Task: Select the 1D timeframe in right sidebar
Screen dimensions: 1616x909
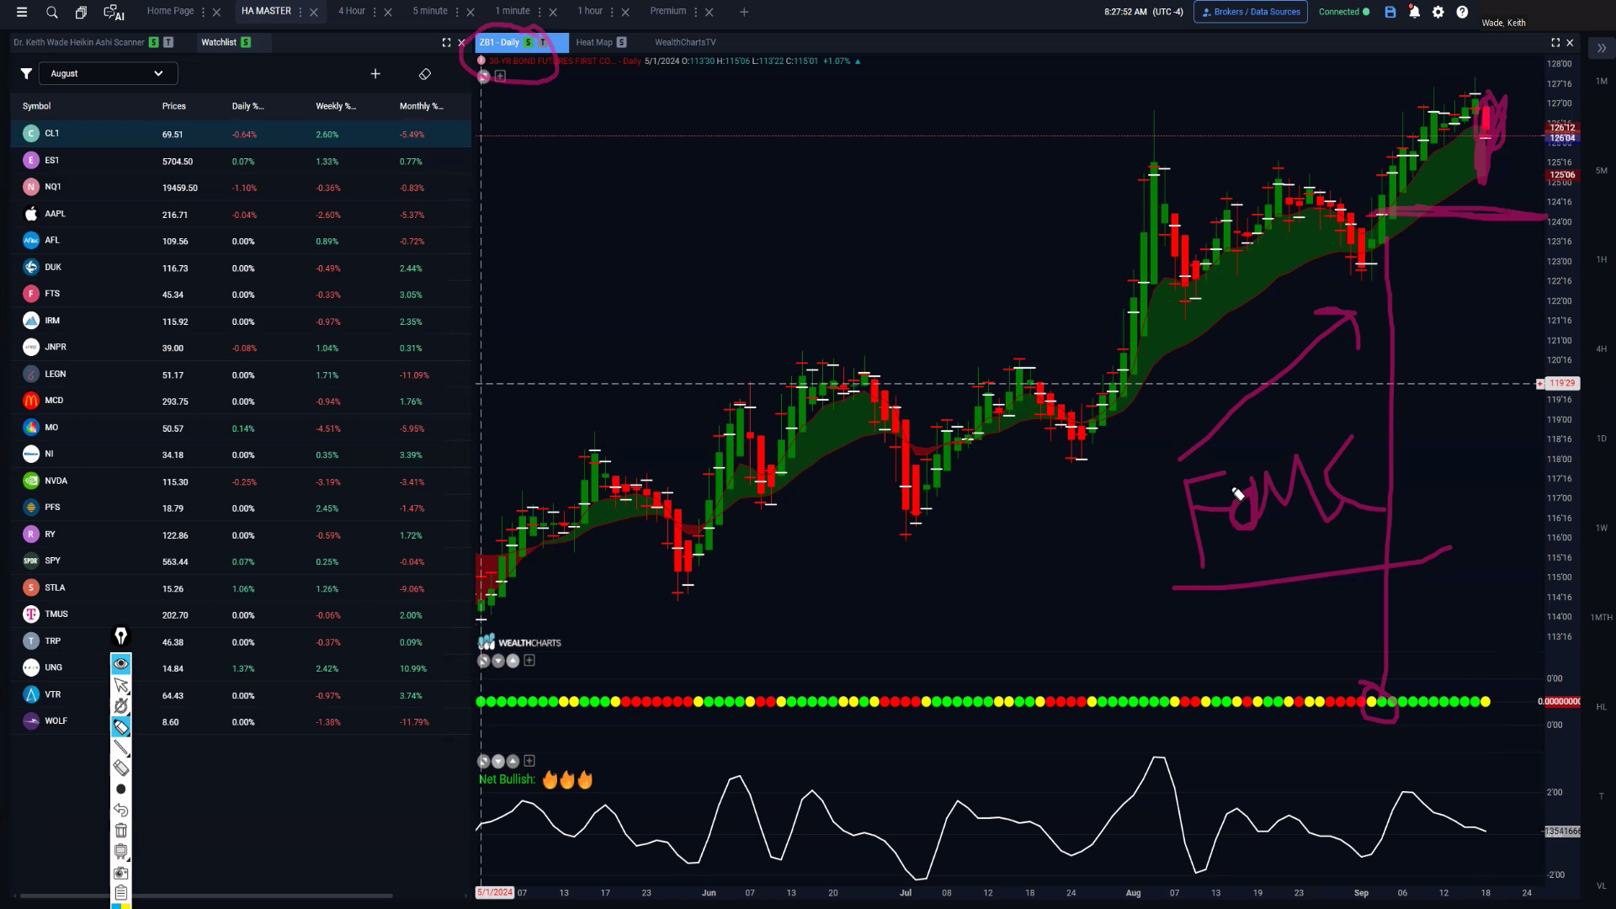Action: (1602, 439)
